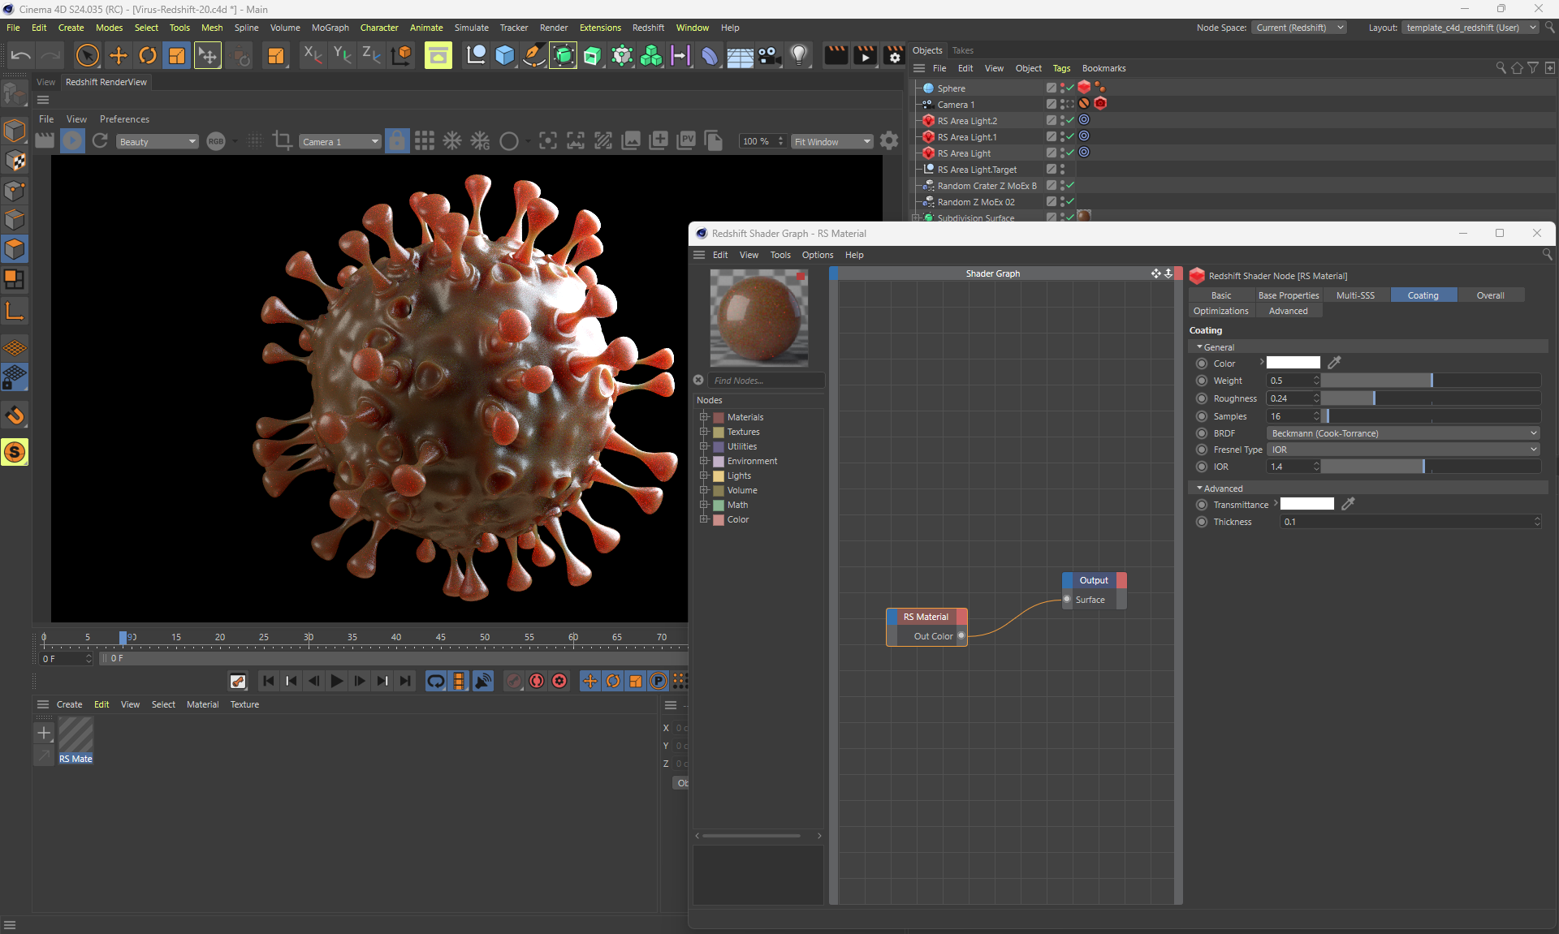Click the Cube primitive icon
This screenshot has height=934, width=1559.
tap(504, 56)
